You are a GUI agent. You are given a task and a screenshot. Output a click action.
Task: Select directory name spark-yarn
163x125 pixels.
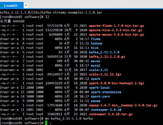click(x=100, y=97)
